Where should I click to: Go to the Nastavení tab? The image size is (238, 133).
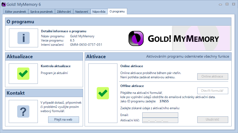(81, 12)
